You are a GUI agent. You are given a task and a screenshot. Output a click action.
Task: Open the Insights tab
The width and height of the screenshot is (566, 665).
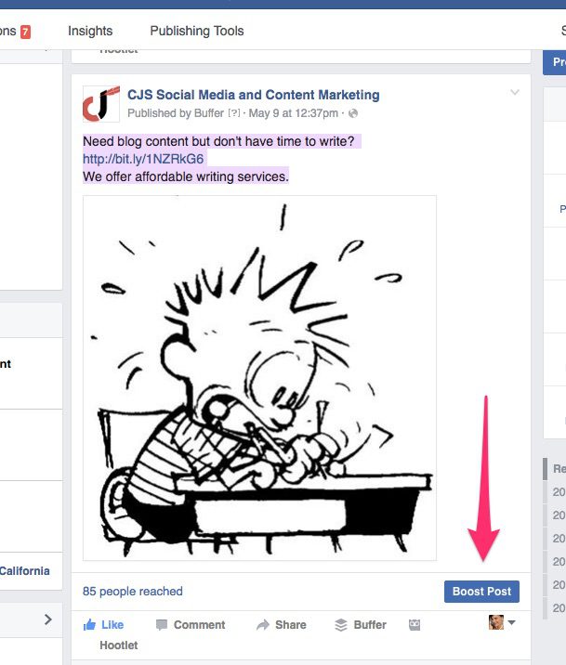90,31
